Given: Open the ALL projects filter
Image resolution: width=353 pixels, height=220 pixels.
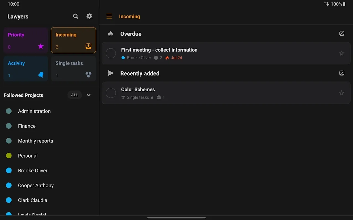Looking at the screenshot, I should [75, 95].
